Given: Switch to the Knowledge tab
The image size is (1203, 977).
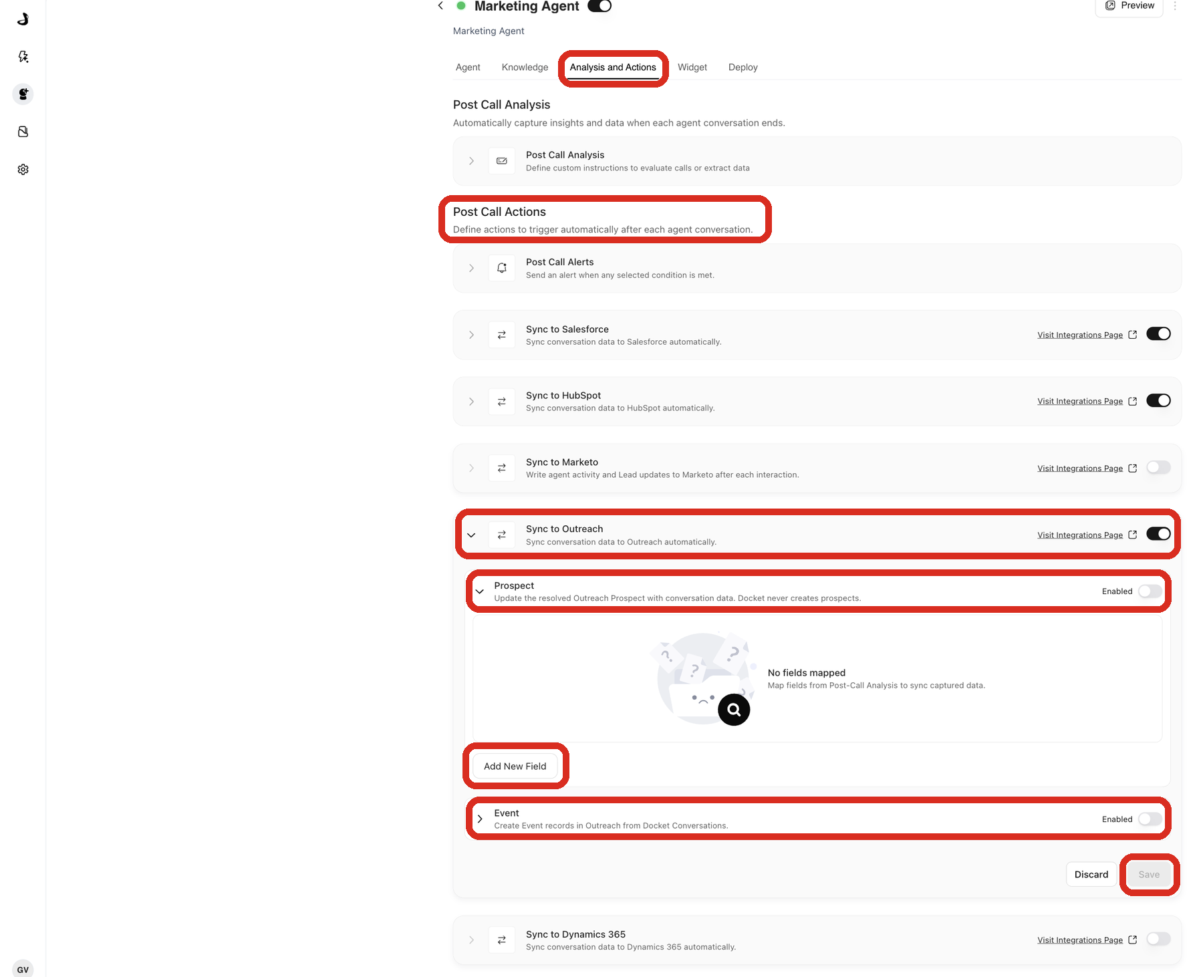Looking at the screenshot, I should (x=525, y=67).
